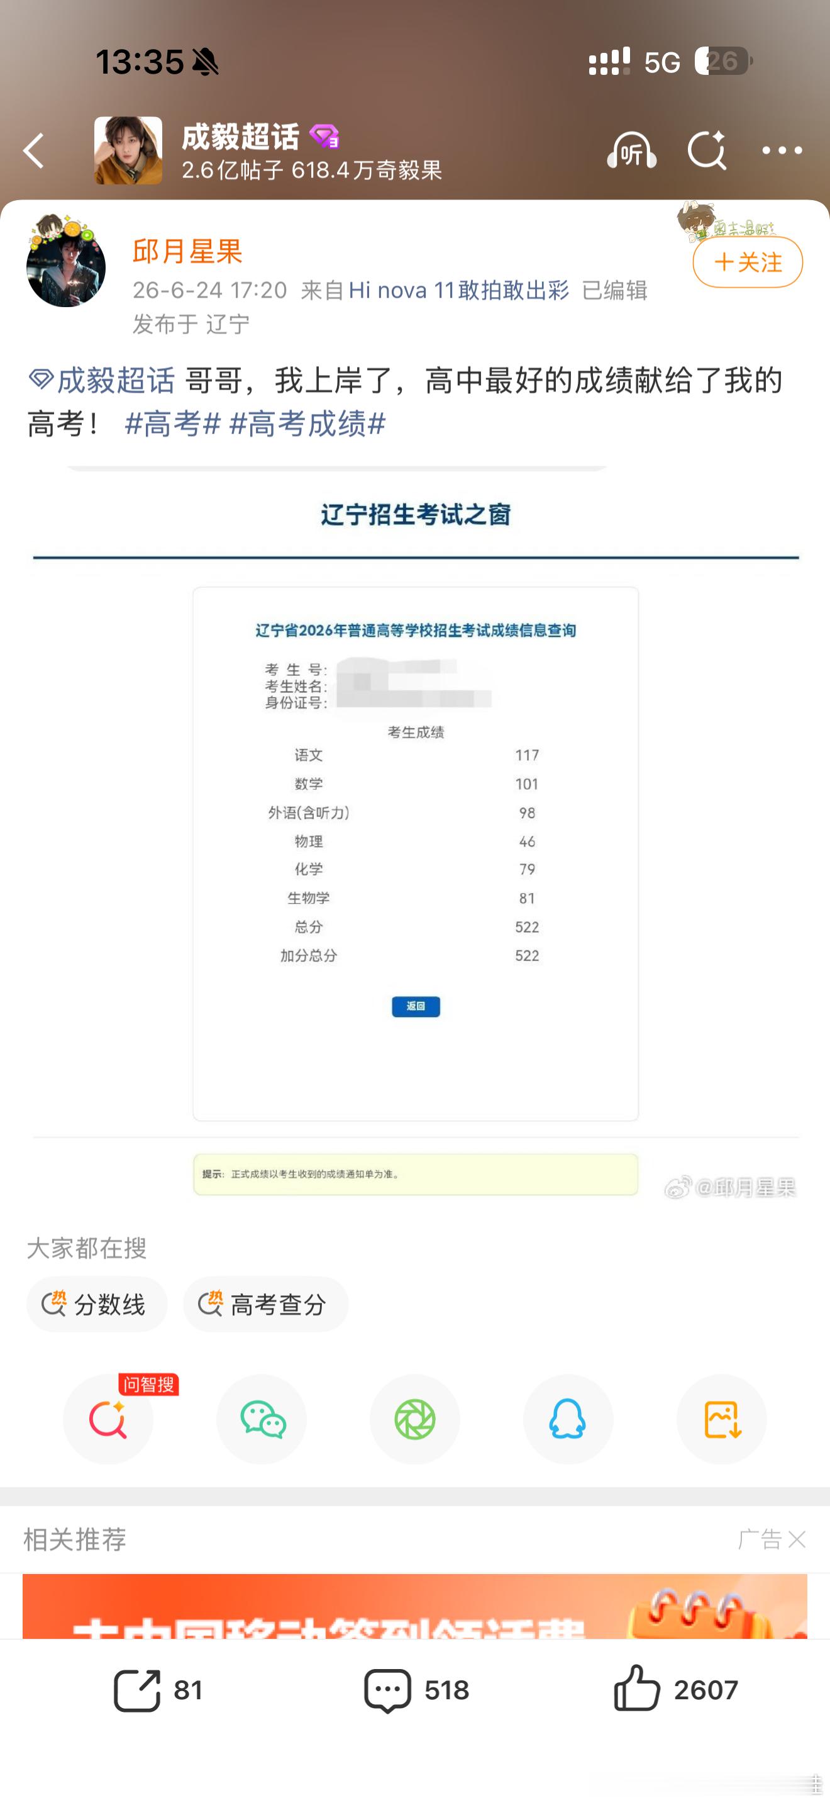The image size is (830, 1805).
Task: Share to QQ penguin icon
Action: [x=568, y=1419]
